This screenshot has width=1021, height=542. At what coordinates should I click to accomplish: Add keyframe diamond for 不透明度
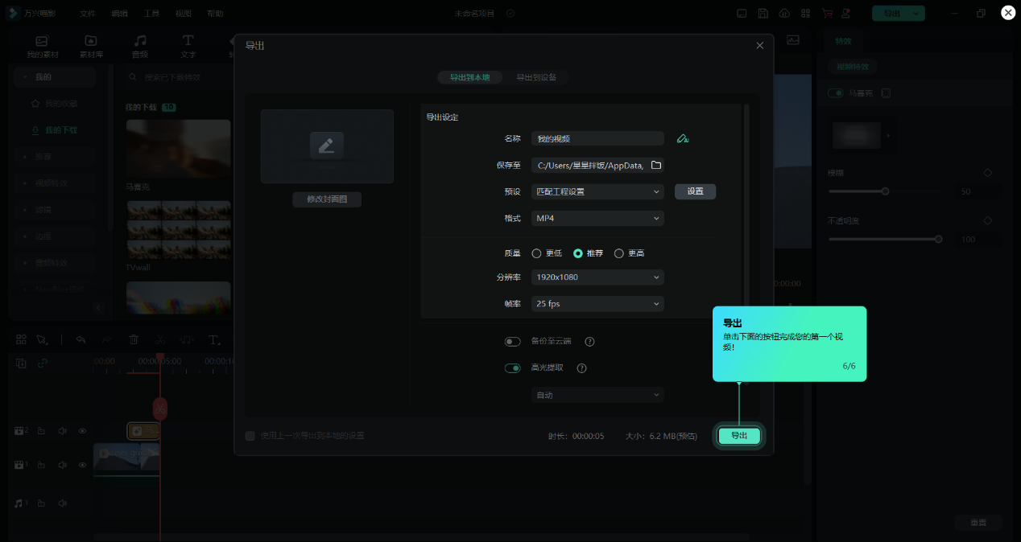tap(988, 220)
